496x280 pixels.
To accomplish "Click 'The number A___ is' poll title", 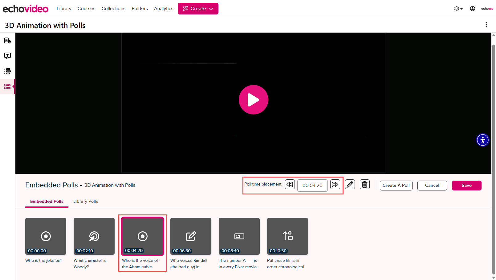I will (238, 264).
